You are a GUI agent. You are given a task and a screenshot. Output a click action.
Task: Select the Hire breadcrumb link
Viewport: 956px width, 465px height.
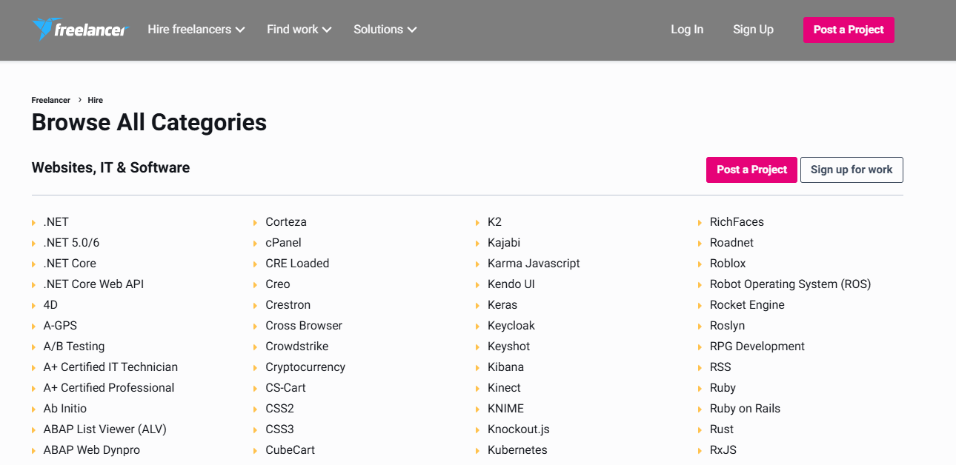96,100
